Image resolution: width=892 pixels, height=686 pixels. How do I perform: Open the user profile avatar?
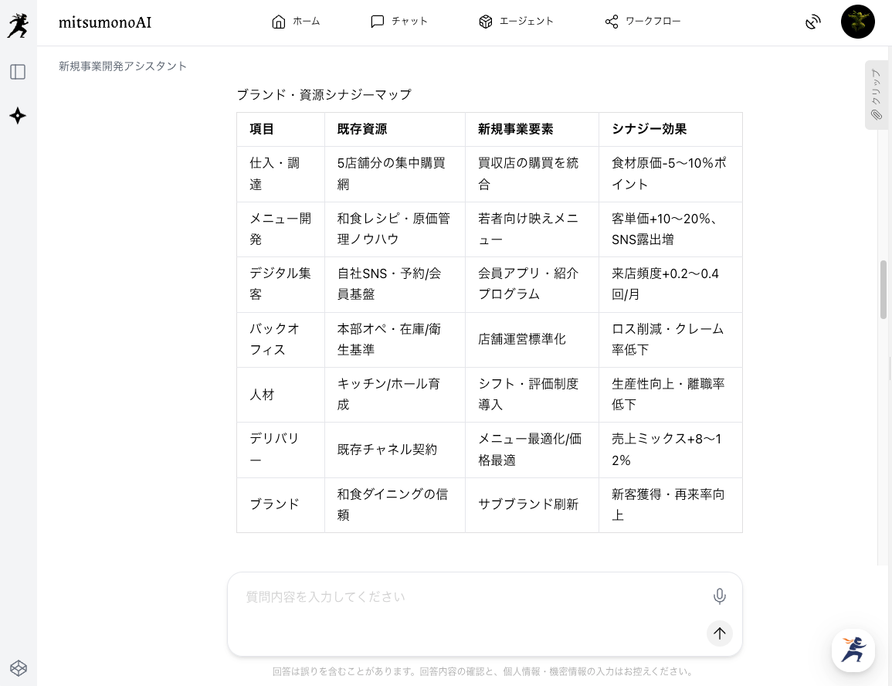click(x=857, y=22)
